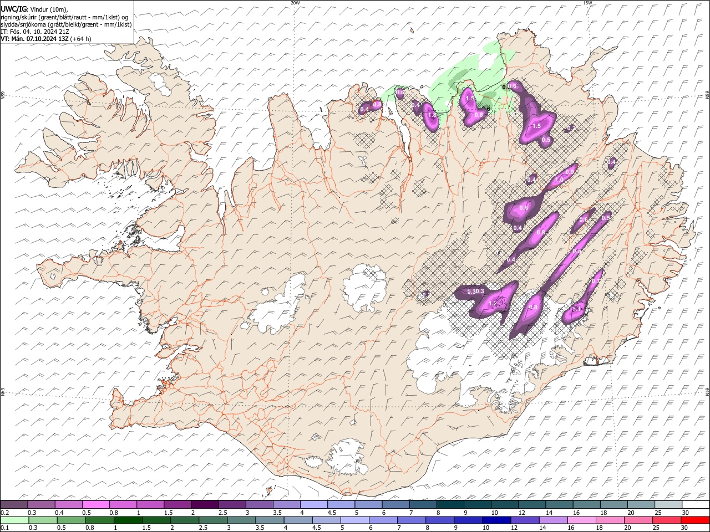Select the crimson 25 swatch in rain scale

coord(667,520)
